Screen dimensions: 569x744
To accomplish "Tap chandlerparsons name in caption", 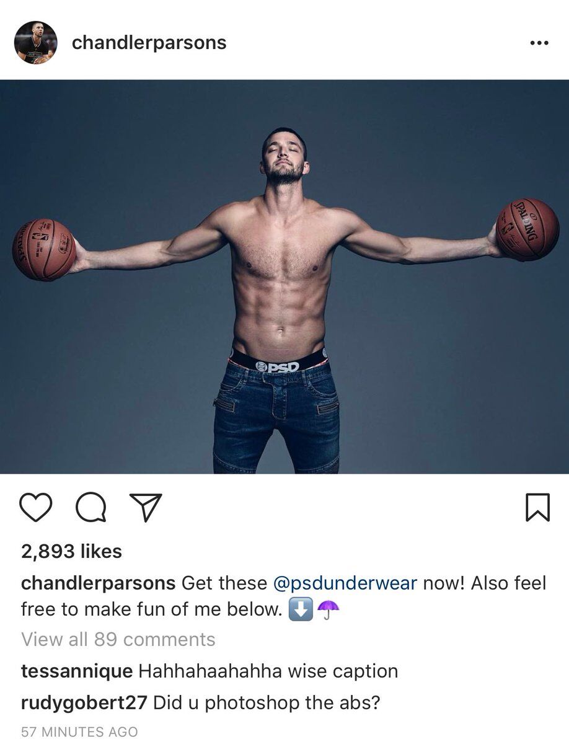I will (99, 583).
